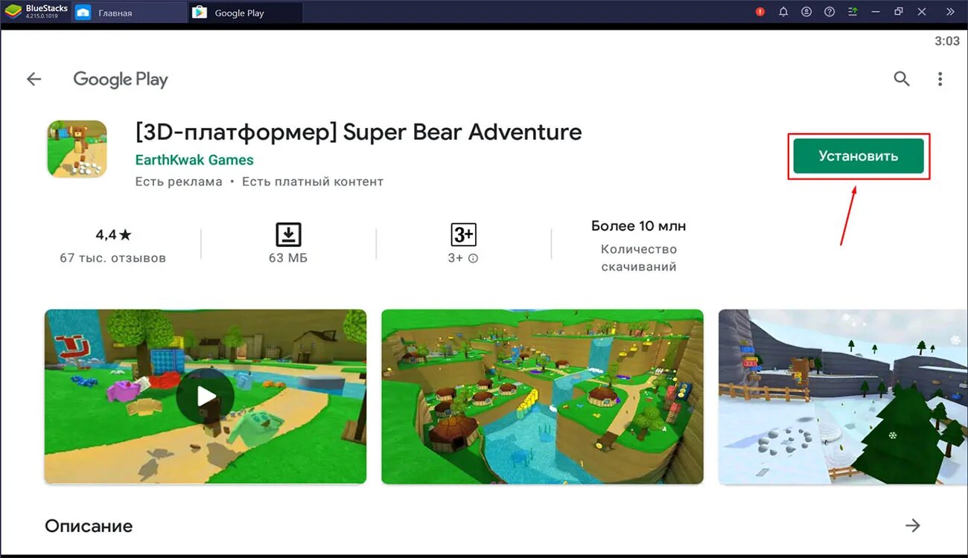Image resolution: width=968 pixels, height=558 pixels.
Task: Open age rating info circle icon
Action: (x=473, y=258)
